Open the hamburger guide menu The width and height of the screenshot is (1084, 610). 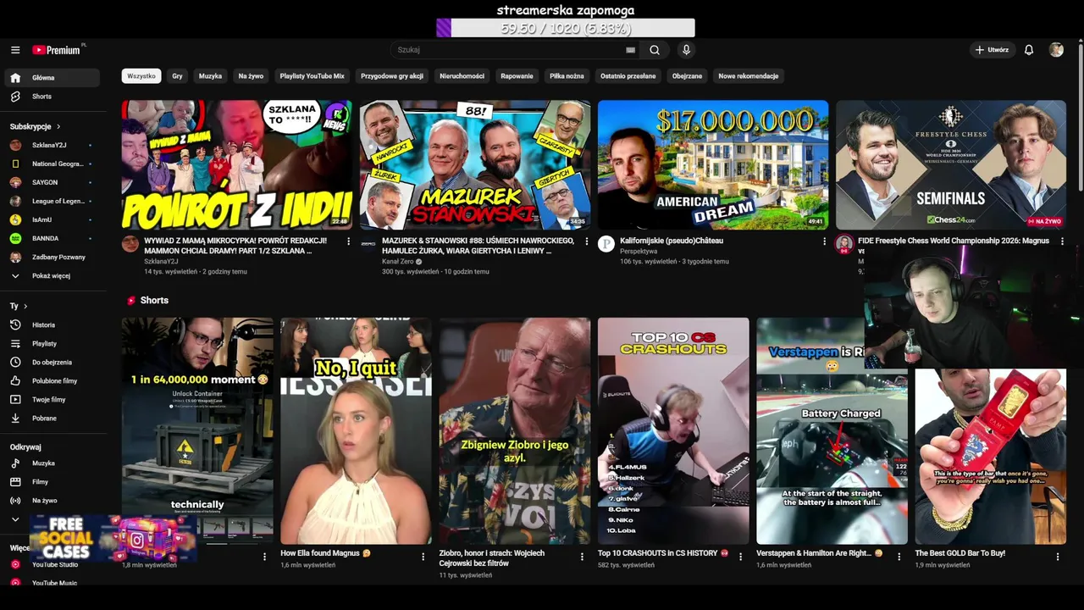click(15, 50)
